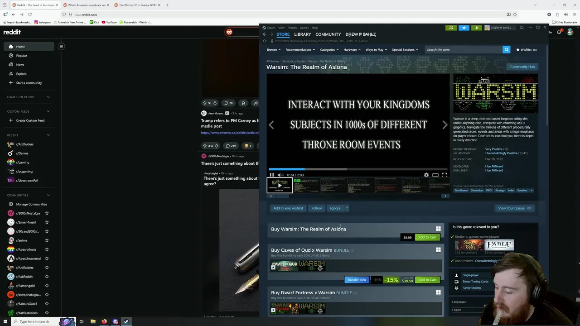580x326 pixels.
Task: Click the Text-Based tag
Action: [x=461, y=191]
